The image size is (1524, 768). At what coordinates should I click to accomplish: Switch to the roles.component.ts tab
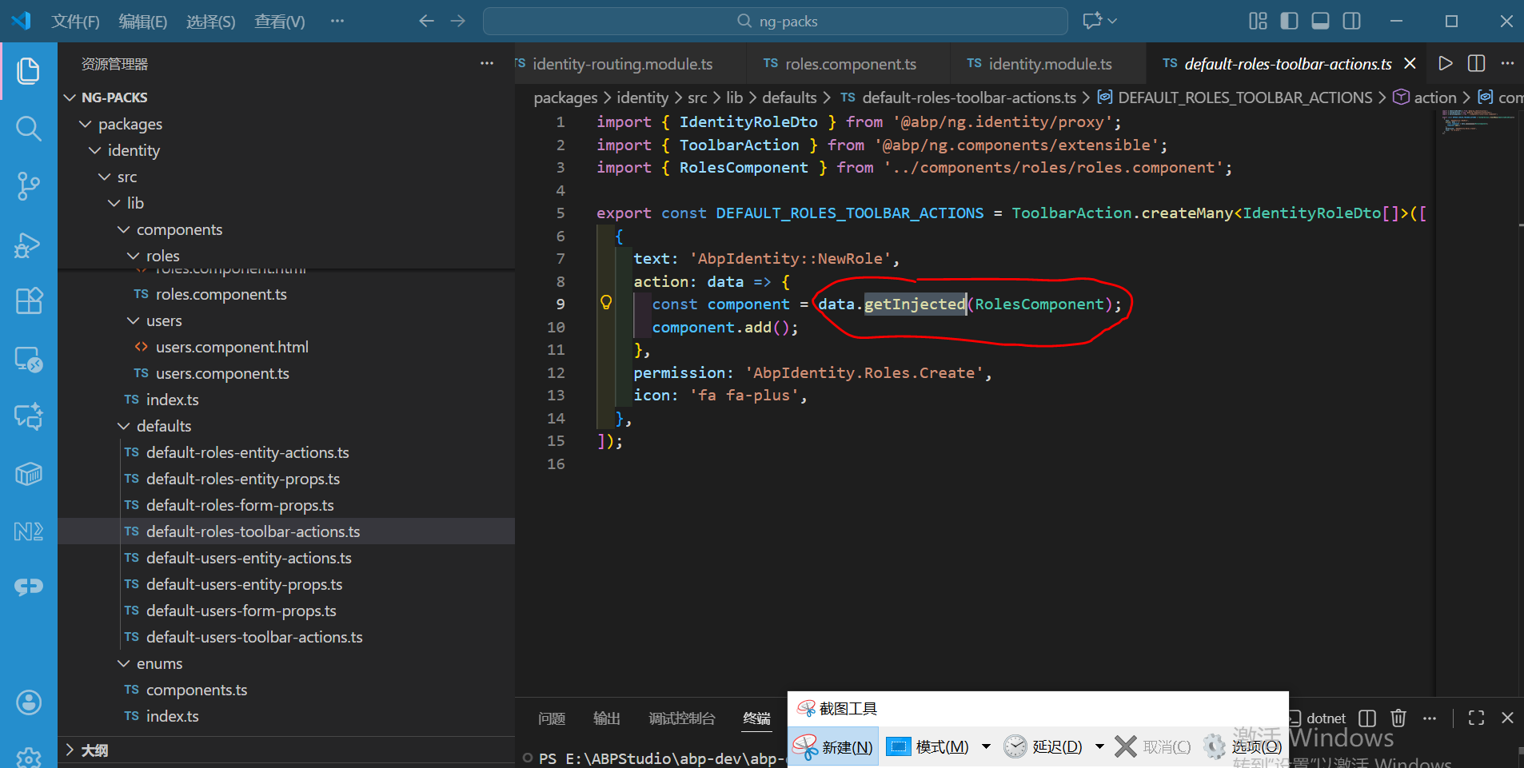click(x=850, y=64)
